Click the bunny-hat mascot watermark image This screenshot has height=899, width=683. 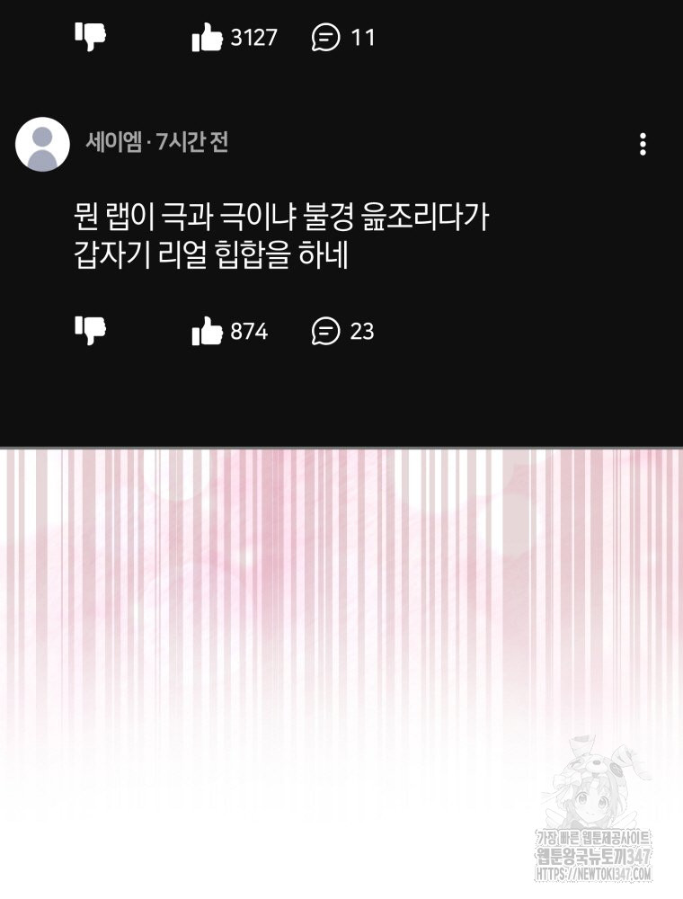596,781
